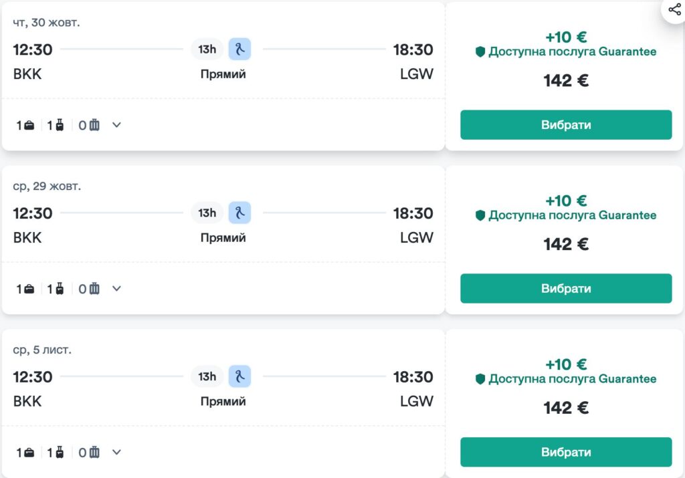The width and height of the screenshot is (685, 478).
Task: Expand baggage details for 29 жовт. flight
Action: pyautogui.click(x=116, y=289)
